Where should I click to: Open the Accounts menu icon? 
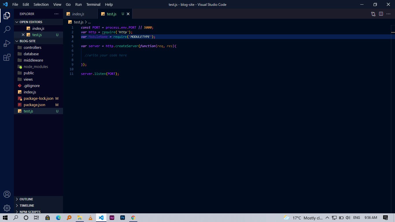point(7,194)
